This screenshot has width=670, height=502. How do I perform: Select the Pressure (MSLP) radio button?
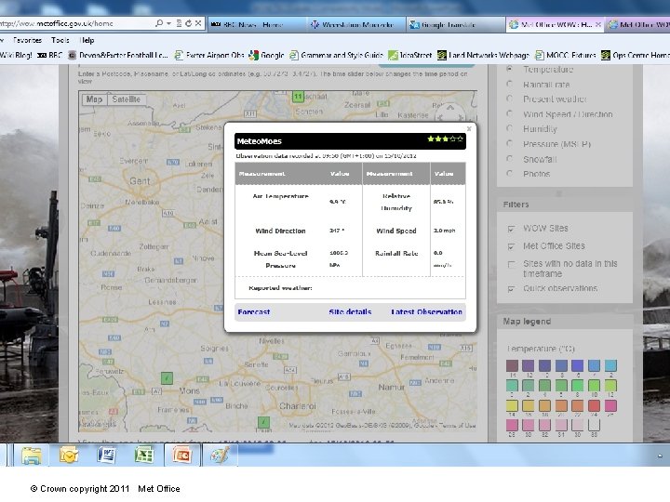point(509,143)
